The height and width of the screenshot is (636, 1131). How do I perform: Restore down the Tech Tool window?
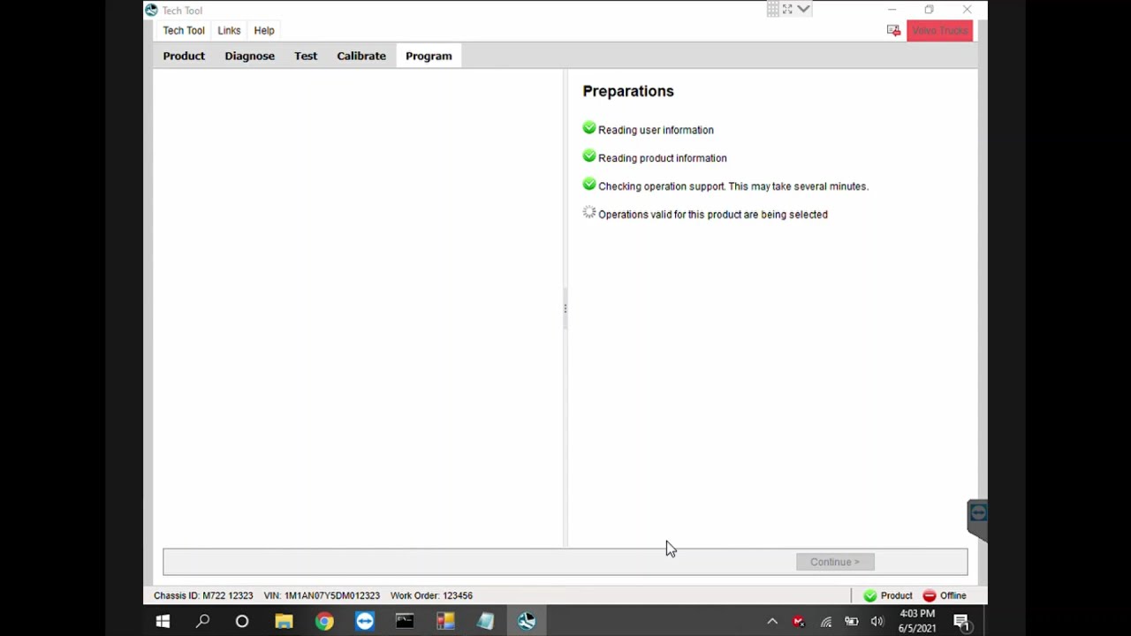(929, 10)
